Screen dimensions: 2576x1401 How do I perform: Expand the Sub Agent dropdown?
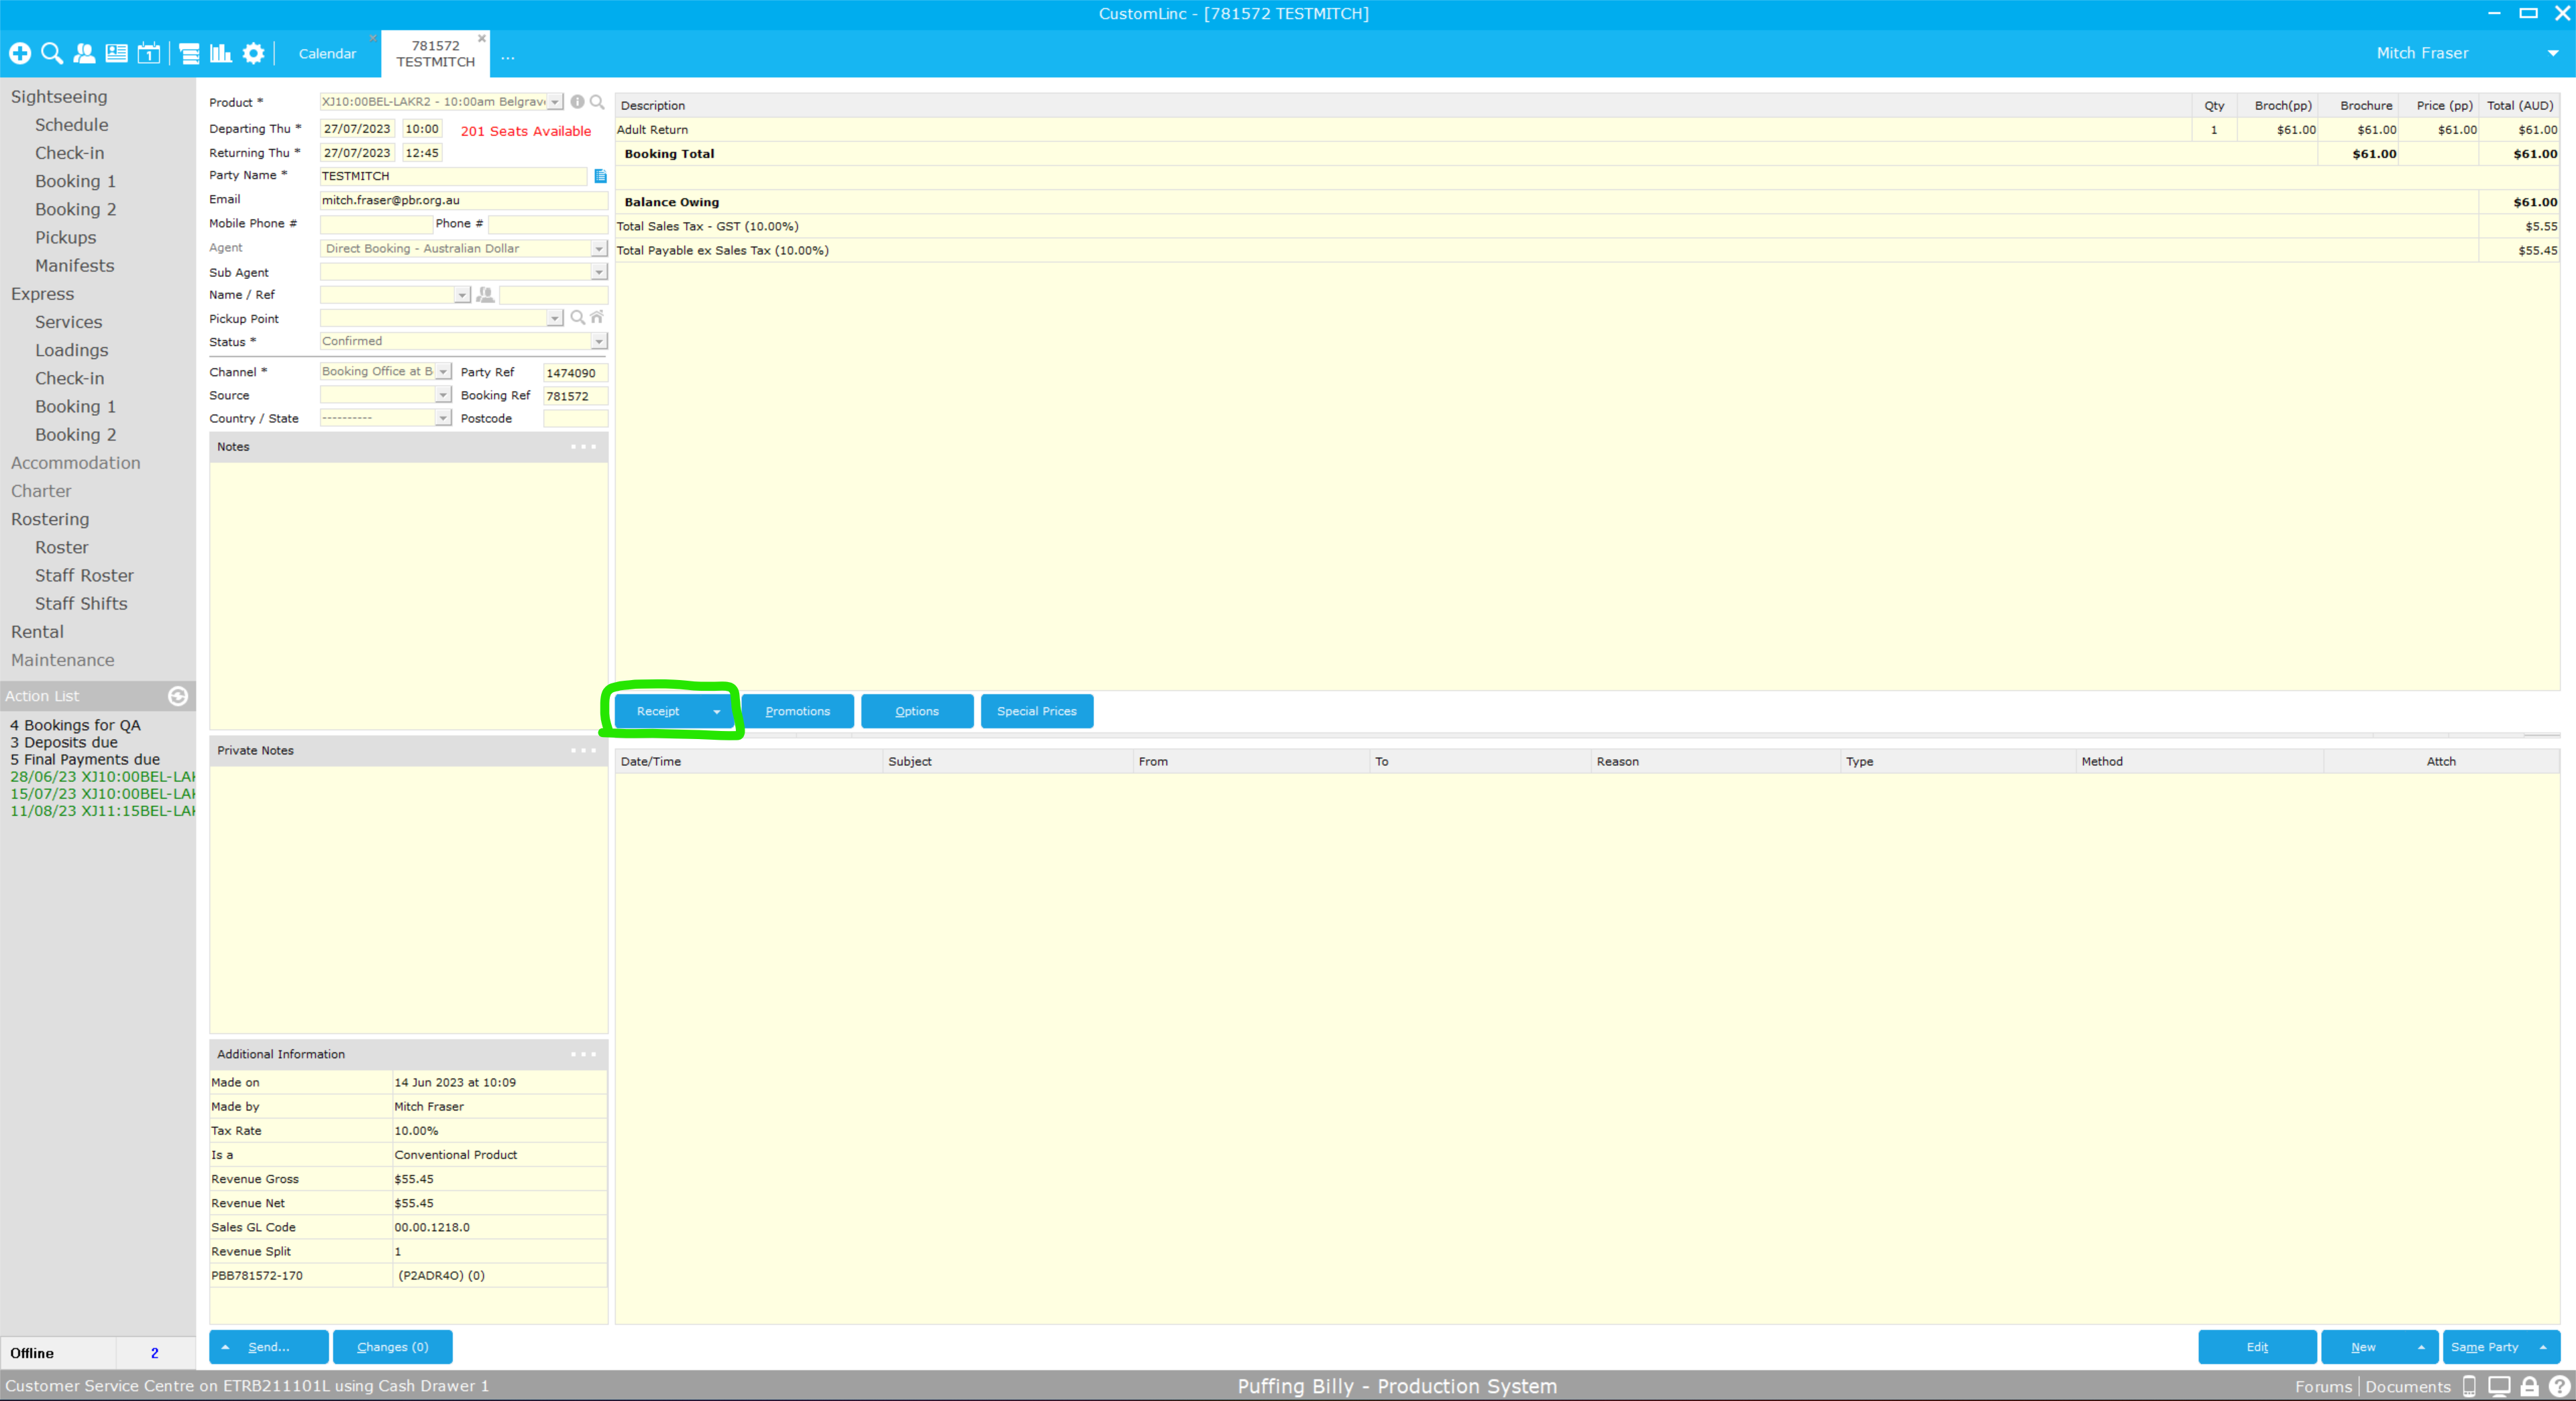599,272
